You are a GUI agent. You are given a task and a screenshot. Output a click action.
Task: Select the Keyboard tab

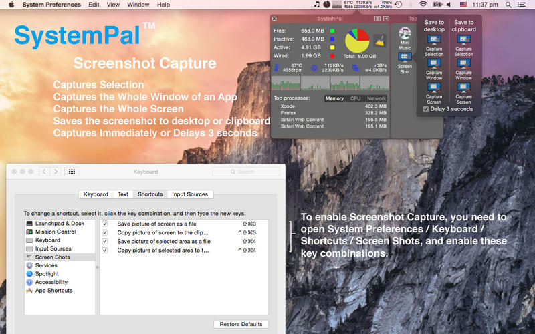pyautogui.click(x=96, y=194)
